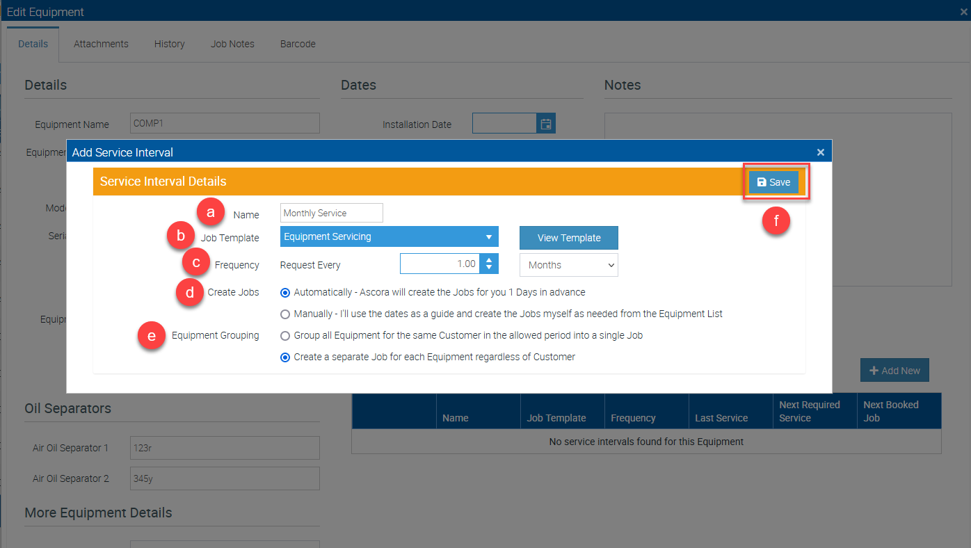
Task: Click the Add New service interval button
Action: point(894,371)
